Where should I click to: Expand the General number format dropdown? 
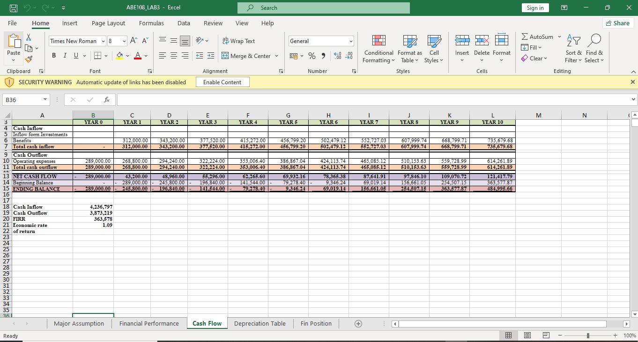(x=350, y=41)
